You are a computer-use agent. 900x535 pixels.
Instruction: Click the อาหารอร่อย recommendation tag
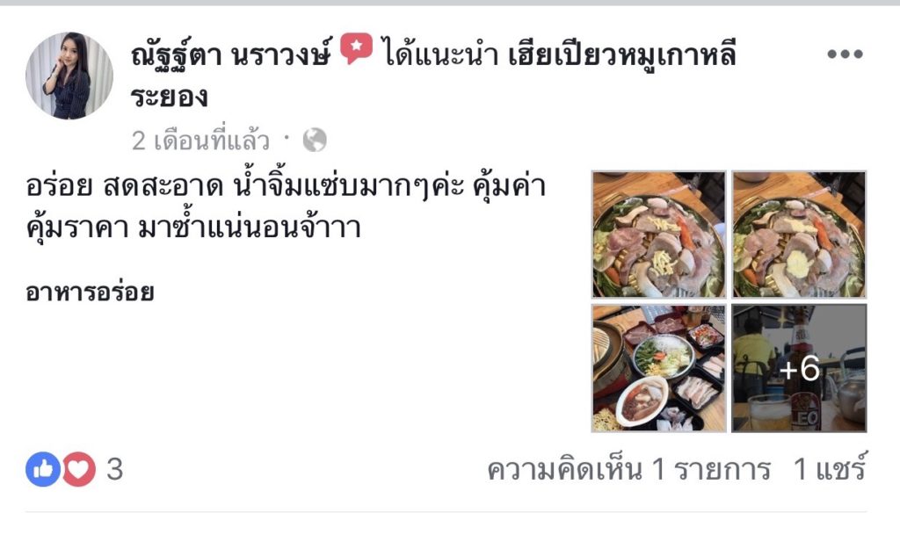pos(90,293)
